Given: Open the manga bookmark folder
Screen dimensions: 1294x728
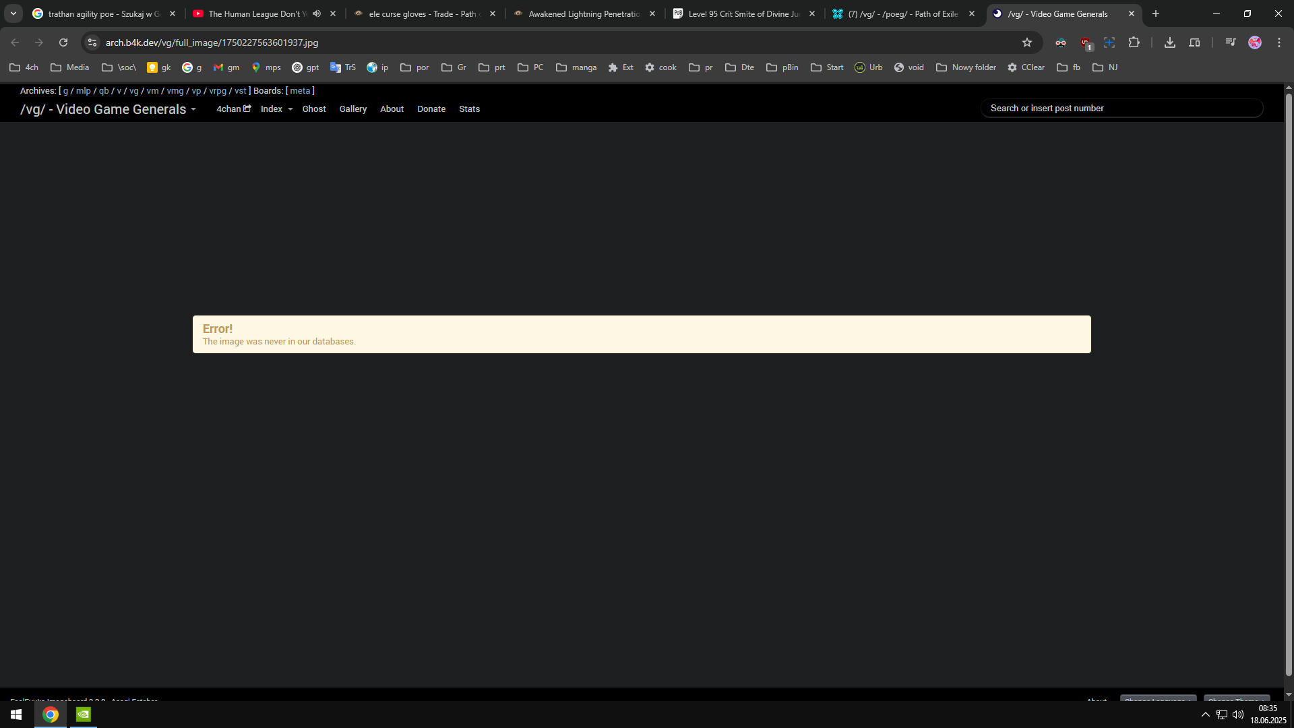Looking at the screenshot, I should 576,67.
